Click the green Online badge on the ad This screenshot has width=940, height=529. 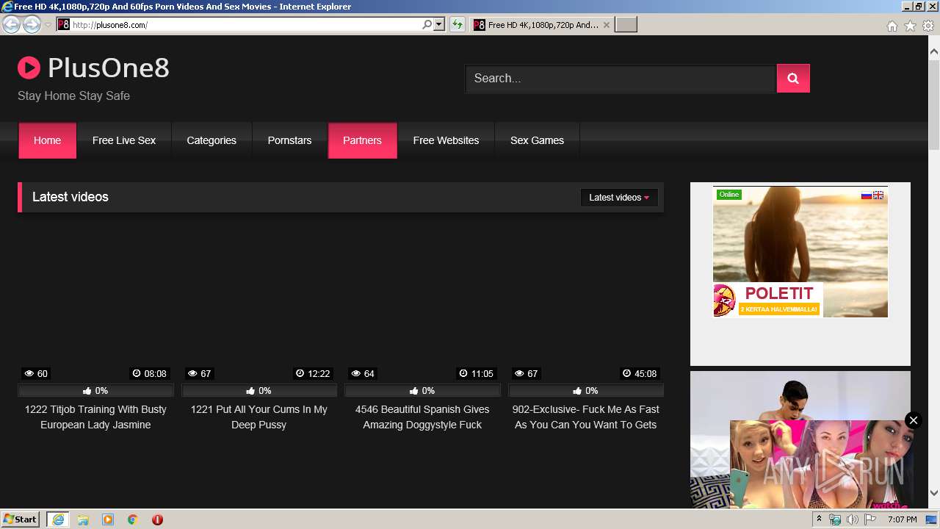tap(729, 195)
